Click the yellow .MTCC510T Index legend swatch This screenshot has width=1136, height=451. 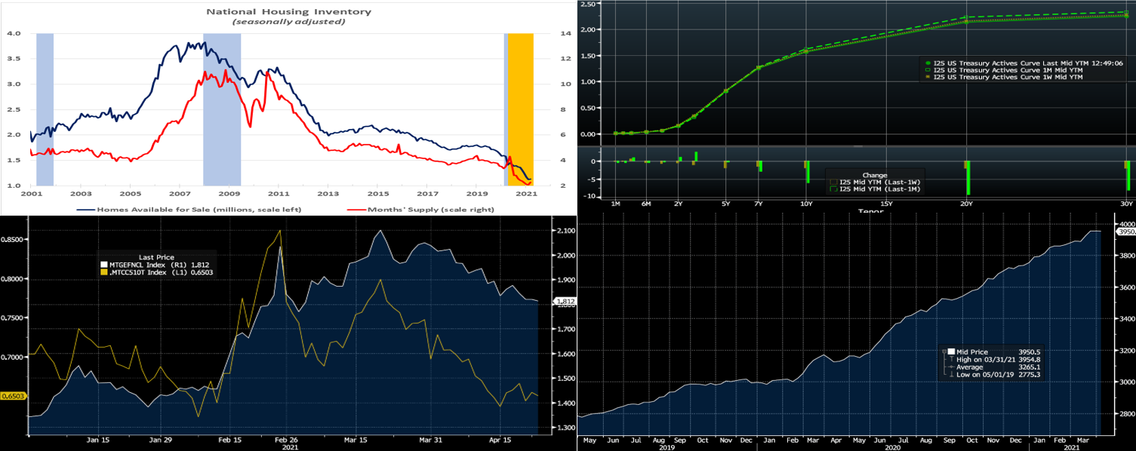click(103, 272)
